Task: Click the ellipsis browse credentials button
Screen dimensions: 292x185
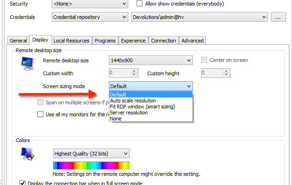Action: (x=278, y=17)
